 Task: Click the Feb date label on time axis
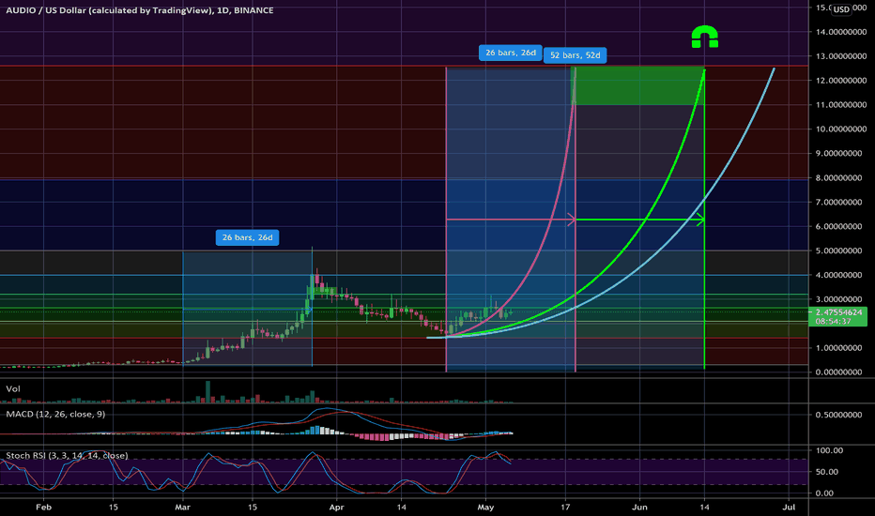pos(43,507)
